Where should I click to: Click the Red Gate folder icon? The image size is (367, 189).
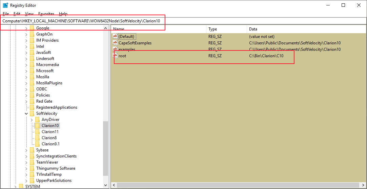[32, 101]
